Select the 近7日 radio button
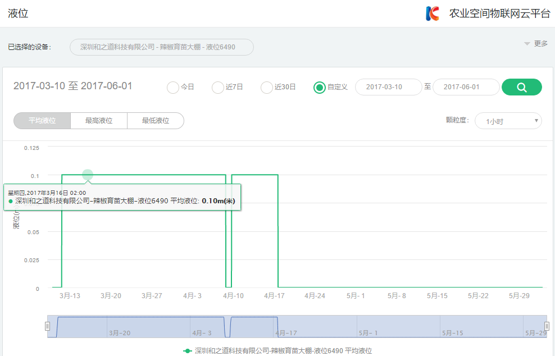Screen dimensions: 555x356 pyautogui.click(x=218, y=88)
